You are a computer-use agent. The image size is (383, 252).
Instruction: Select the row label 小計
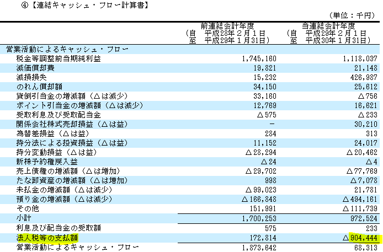24,218
